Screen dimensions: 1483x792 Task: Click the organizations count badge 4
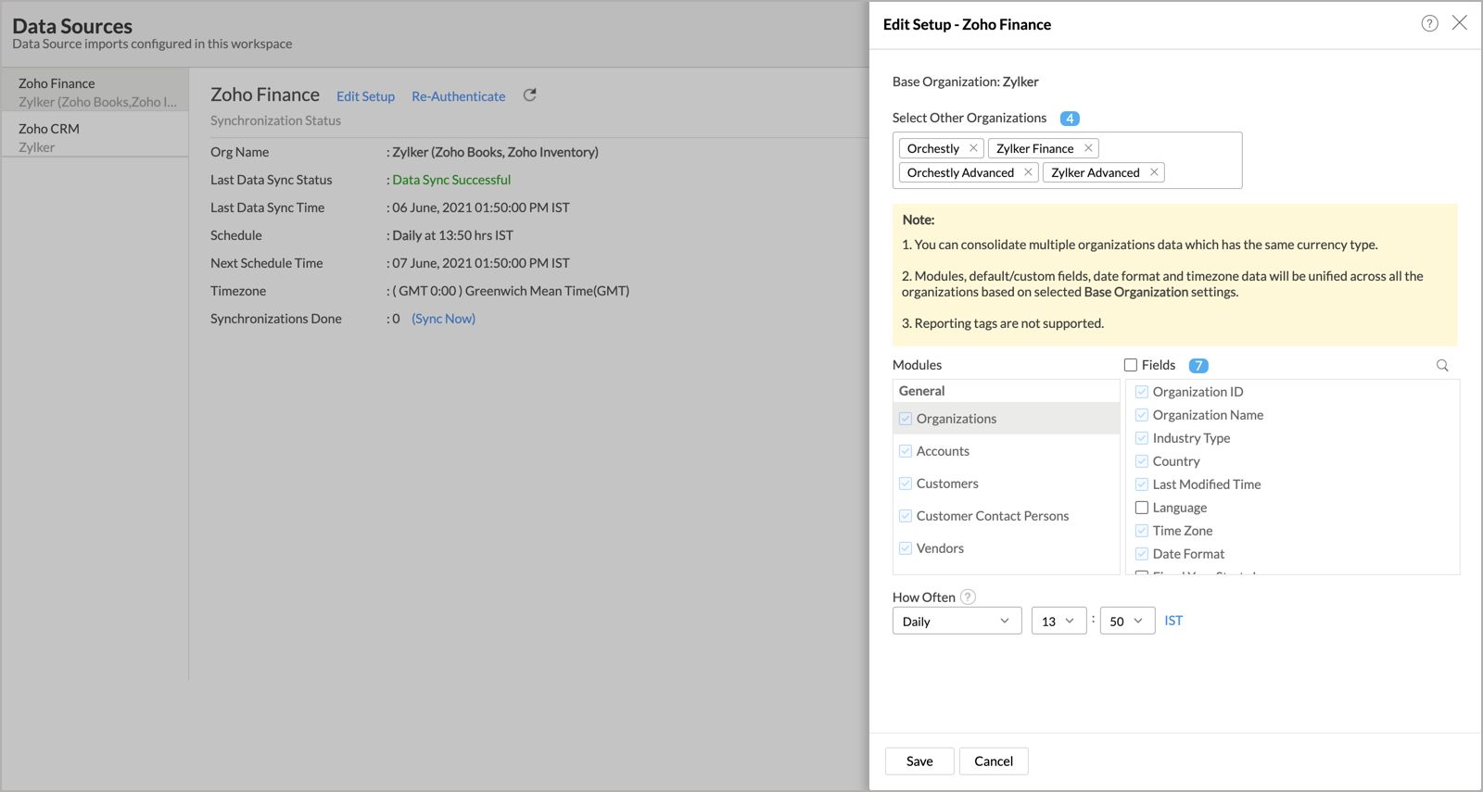click(x=1070, y=119)
